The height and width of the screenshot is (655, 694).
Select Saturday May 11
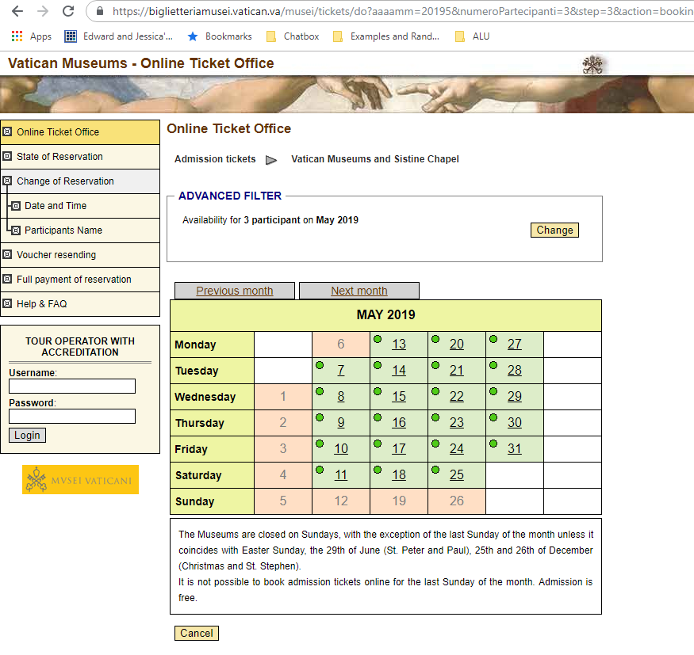point(341,474)
